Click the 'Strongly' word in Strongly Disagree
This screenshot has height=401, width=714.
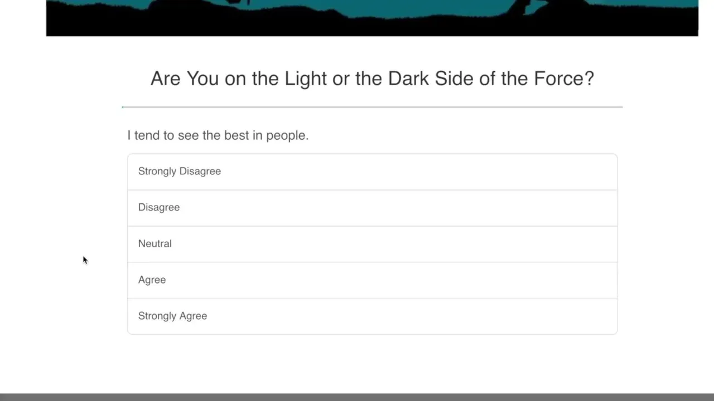(157, 172)
